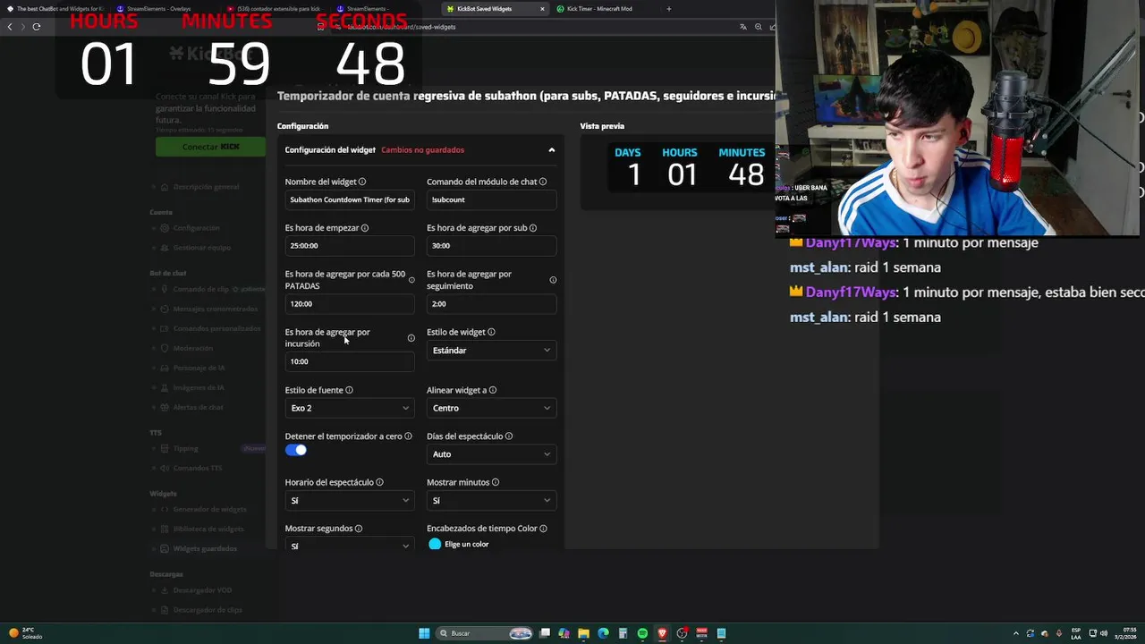Click the info icon for agregar por seguimiento
The width and height of the screenshot is (1145, 644).
(x=553, y=280)
